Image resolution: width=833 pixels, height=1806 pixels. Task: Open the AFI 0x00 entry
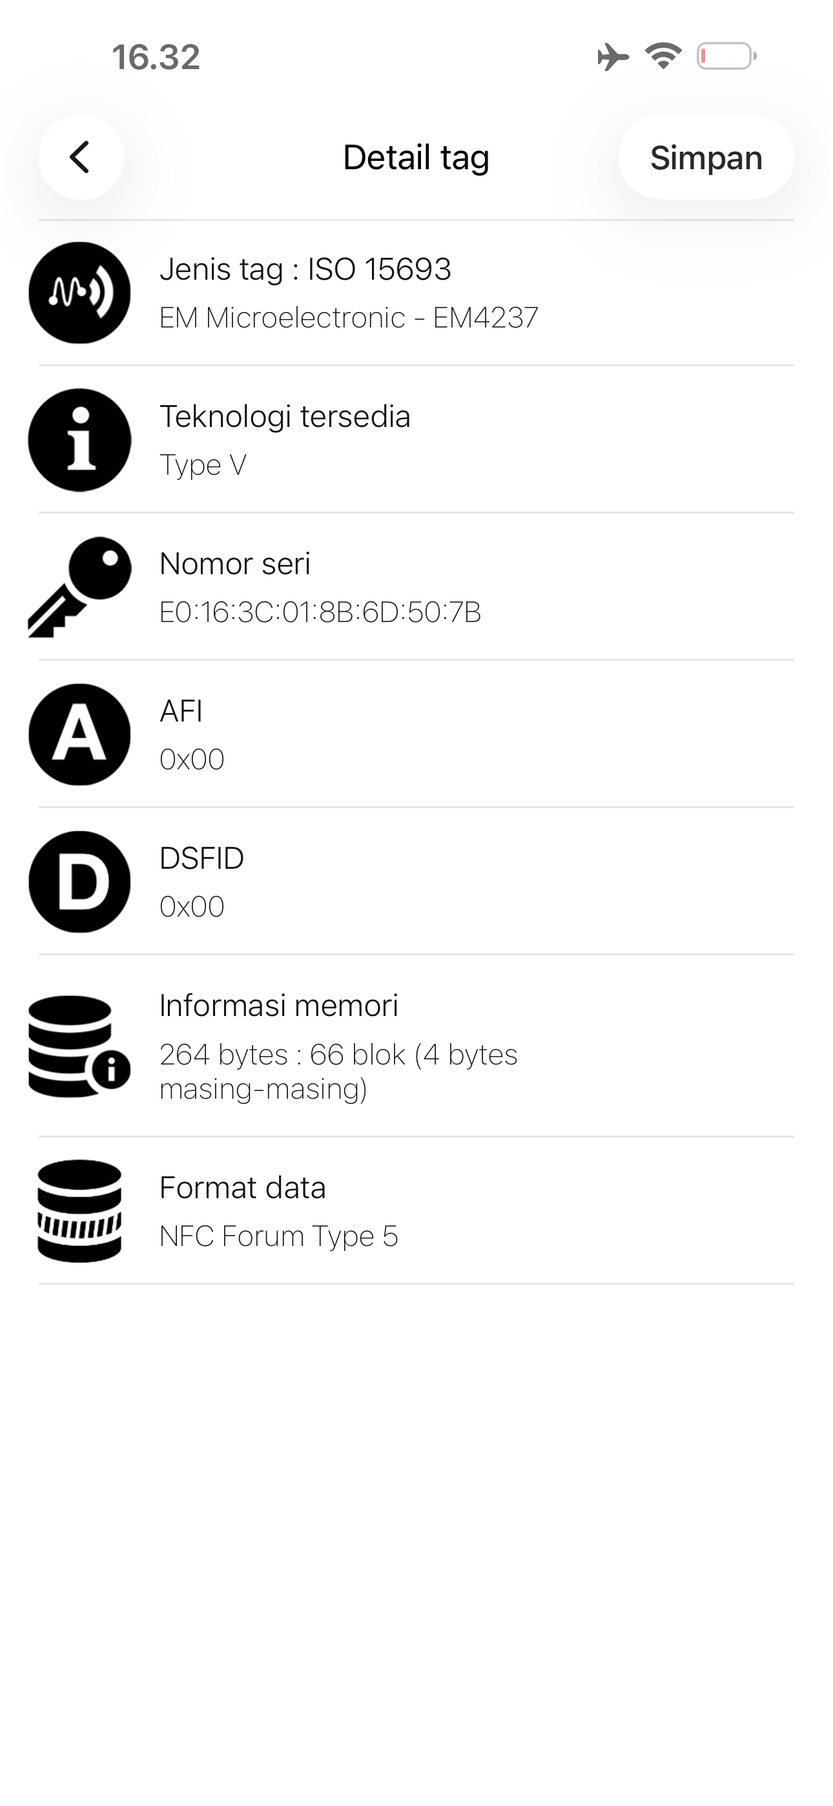pos(416,735)
